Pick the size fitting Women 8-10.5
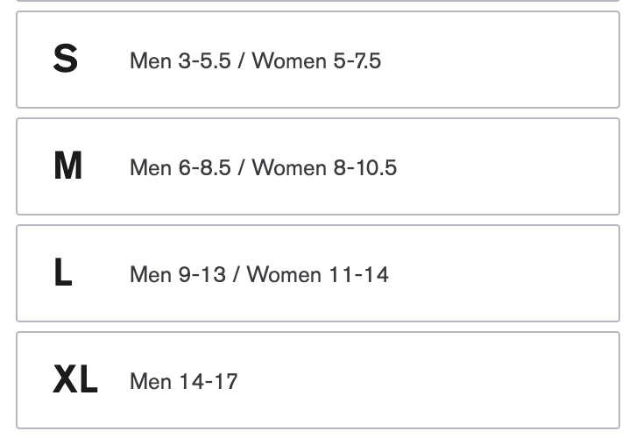The width and height of the screenshot is (629, 438). [317, 166]
